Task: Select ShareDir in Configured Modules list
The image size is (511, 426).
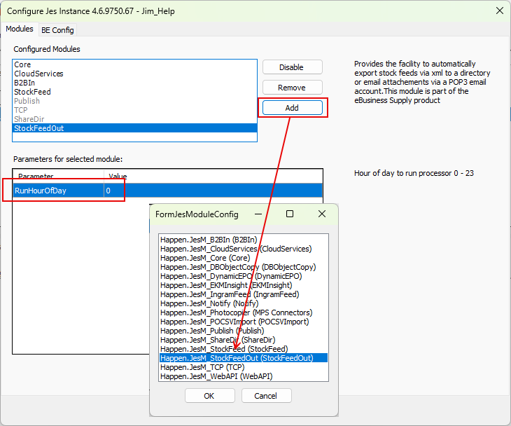Action: click(30, 119)
